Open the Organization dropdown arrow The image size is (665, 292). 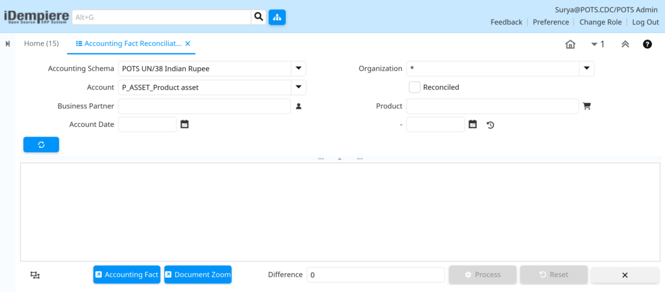click(x=586, y=68)
